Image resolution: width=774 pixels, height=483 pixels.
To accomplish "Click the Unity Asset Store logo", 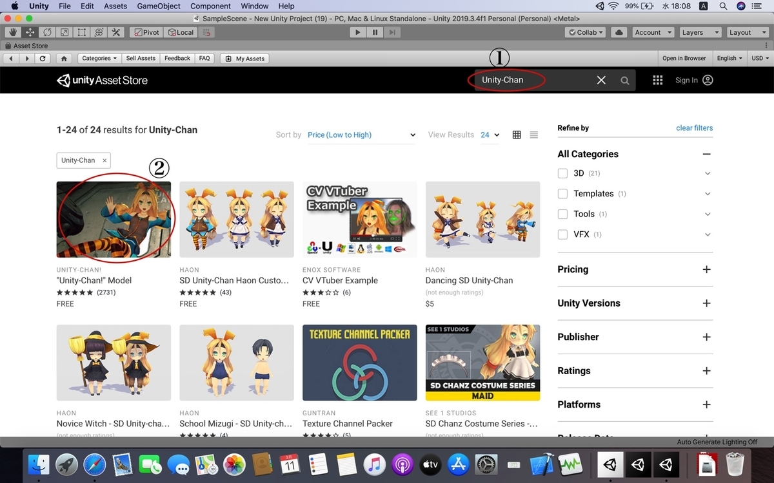I will tap(103, 80).
